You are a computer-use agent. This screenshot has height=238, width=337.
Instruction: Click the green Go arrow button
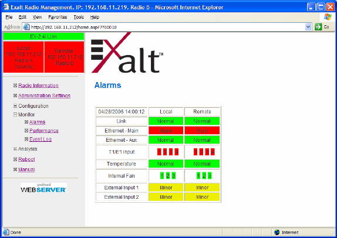tap(318, 27)
